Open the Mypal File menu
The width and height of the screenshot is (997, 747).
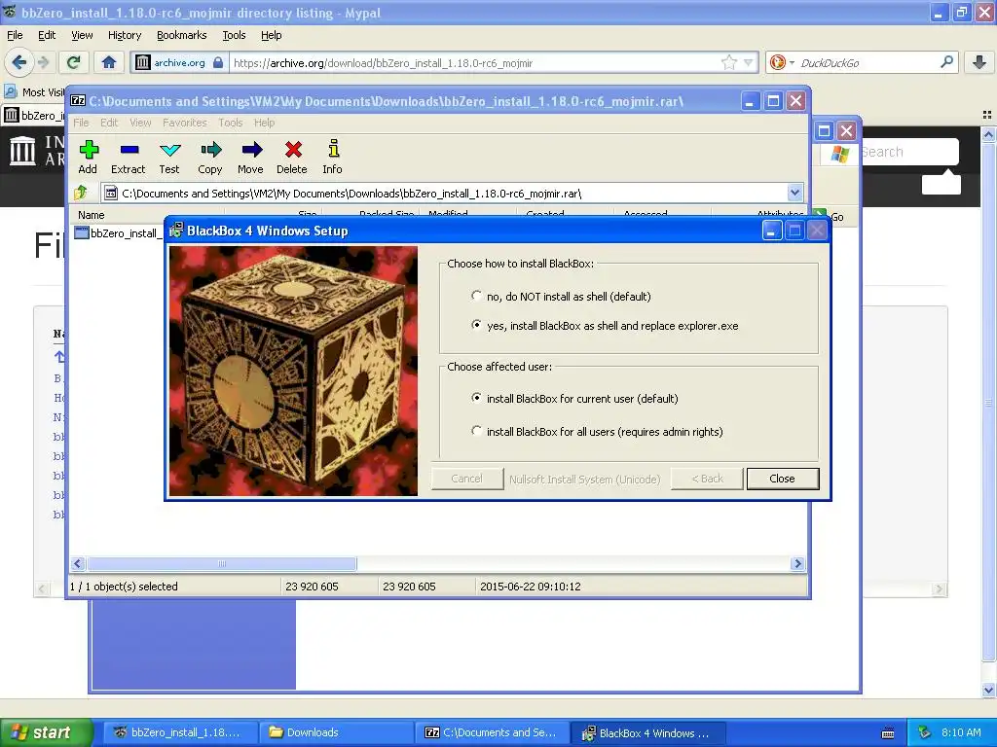point(15,35)
